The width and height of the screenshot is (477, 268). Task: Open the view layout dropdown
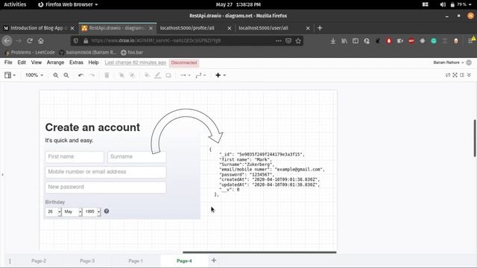pyautogui.click(x=10, y=75)
